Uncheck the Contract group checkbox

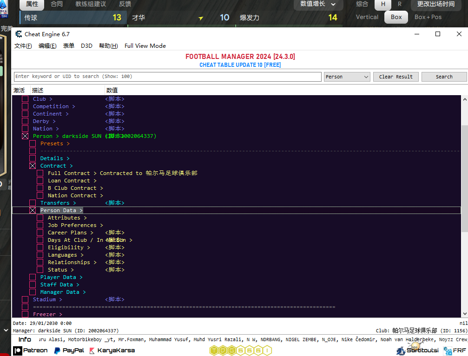click(x=33, y=166)
